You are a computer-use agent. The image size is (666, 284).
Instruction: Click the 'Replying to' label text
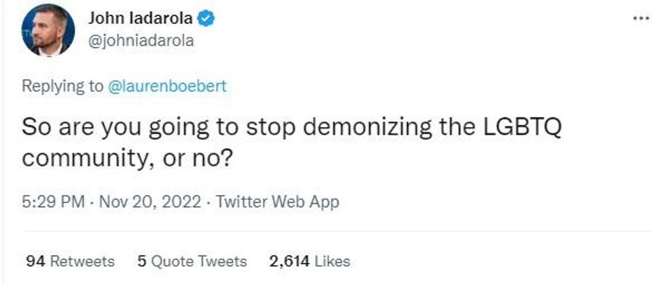coord(63,86)
